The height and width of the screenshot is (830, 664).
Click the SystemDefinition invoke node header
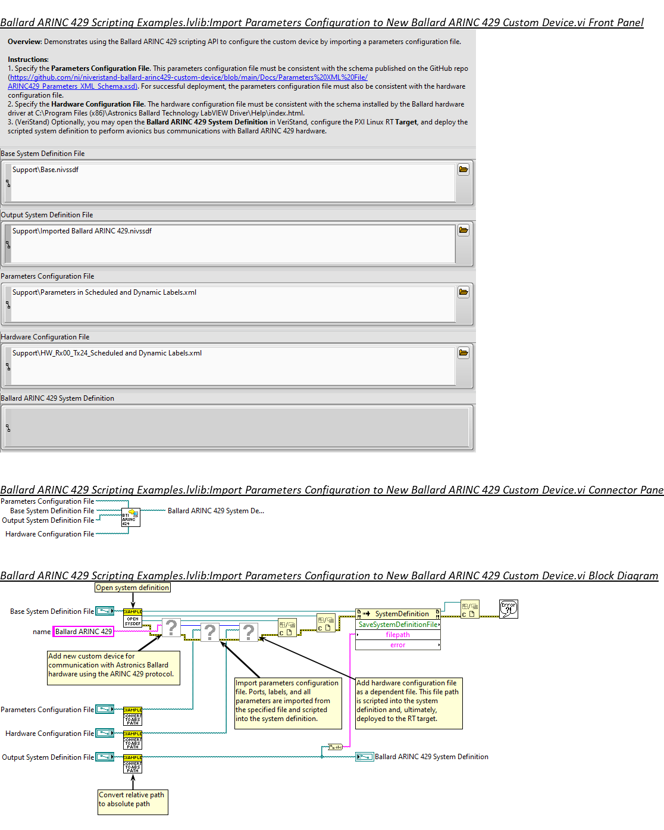click(x=398, y=614)
